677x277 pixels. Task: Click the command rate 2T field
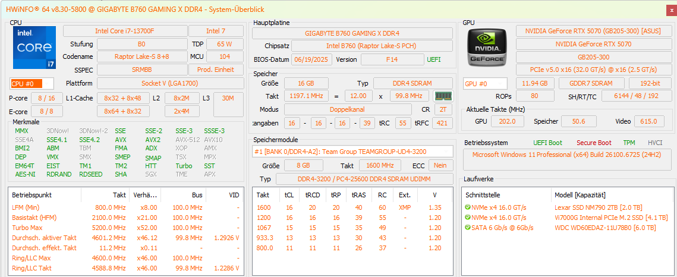(443, 109)
